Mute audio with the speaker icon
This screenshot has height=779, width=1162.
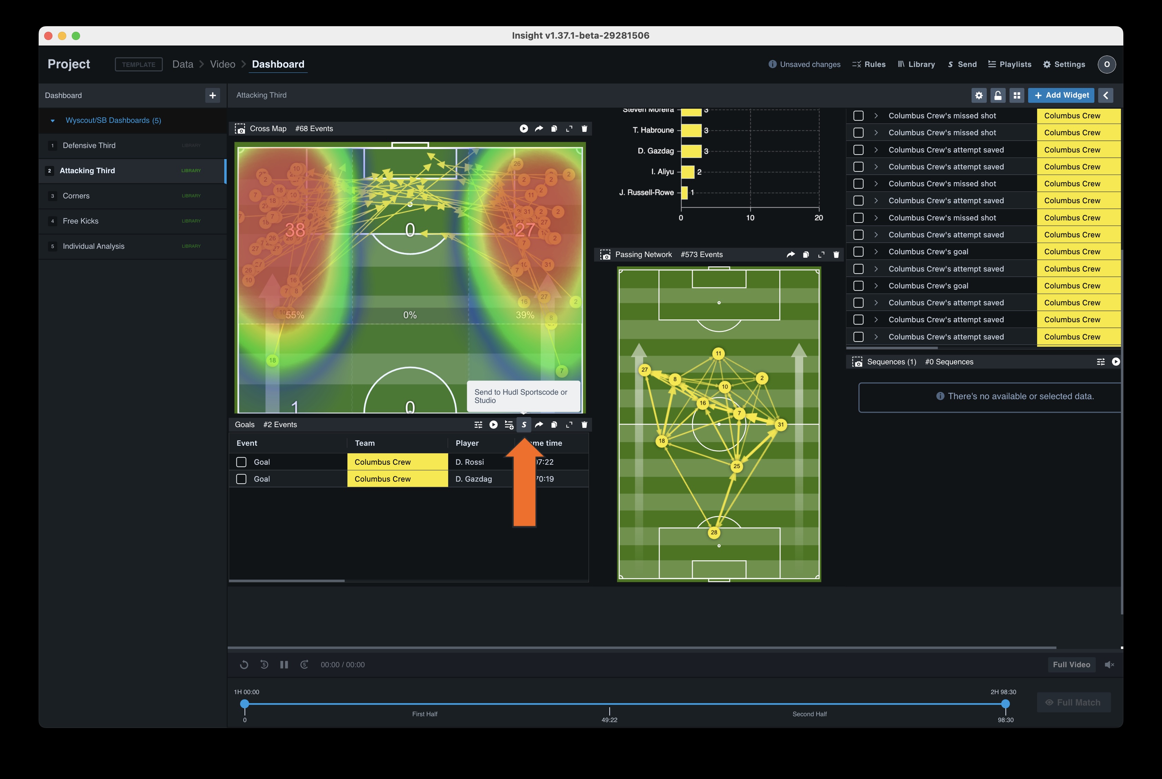point(1109,665)
